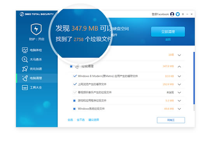Open the 木马查杀 virus scan icon
Image resolution: width=210 pixels, height=142 pixels.
(x=25, y=60)
